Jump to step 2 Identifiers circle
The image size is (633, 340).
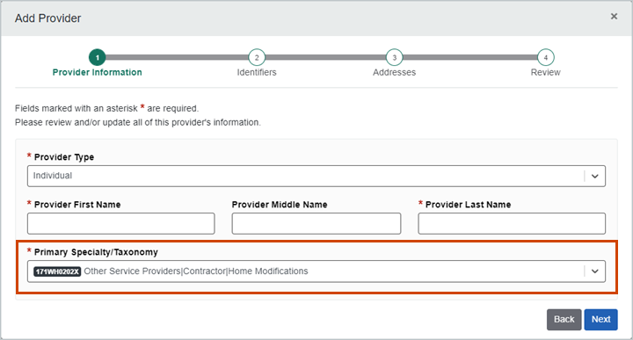coord(257,57)
